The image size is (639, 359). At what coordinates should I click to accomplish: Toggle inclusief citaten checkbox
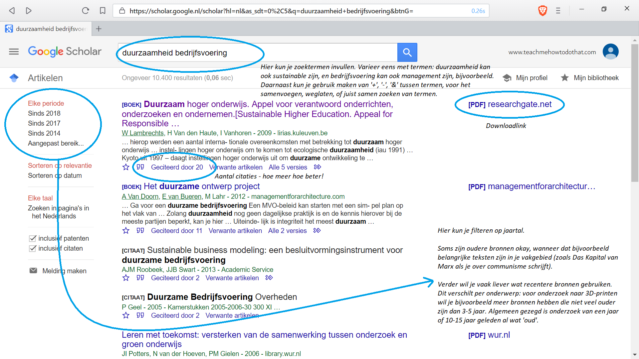tap(33, 248)
